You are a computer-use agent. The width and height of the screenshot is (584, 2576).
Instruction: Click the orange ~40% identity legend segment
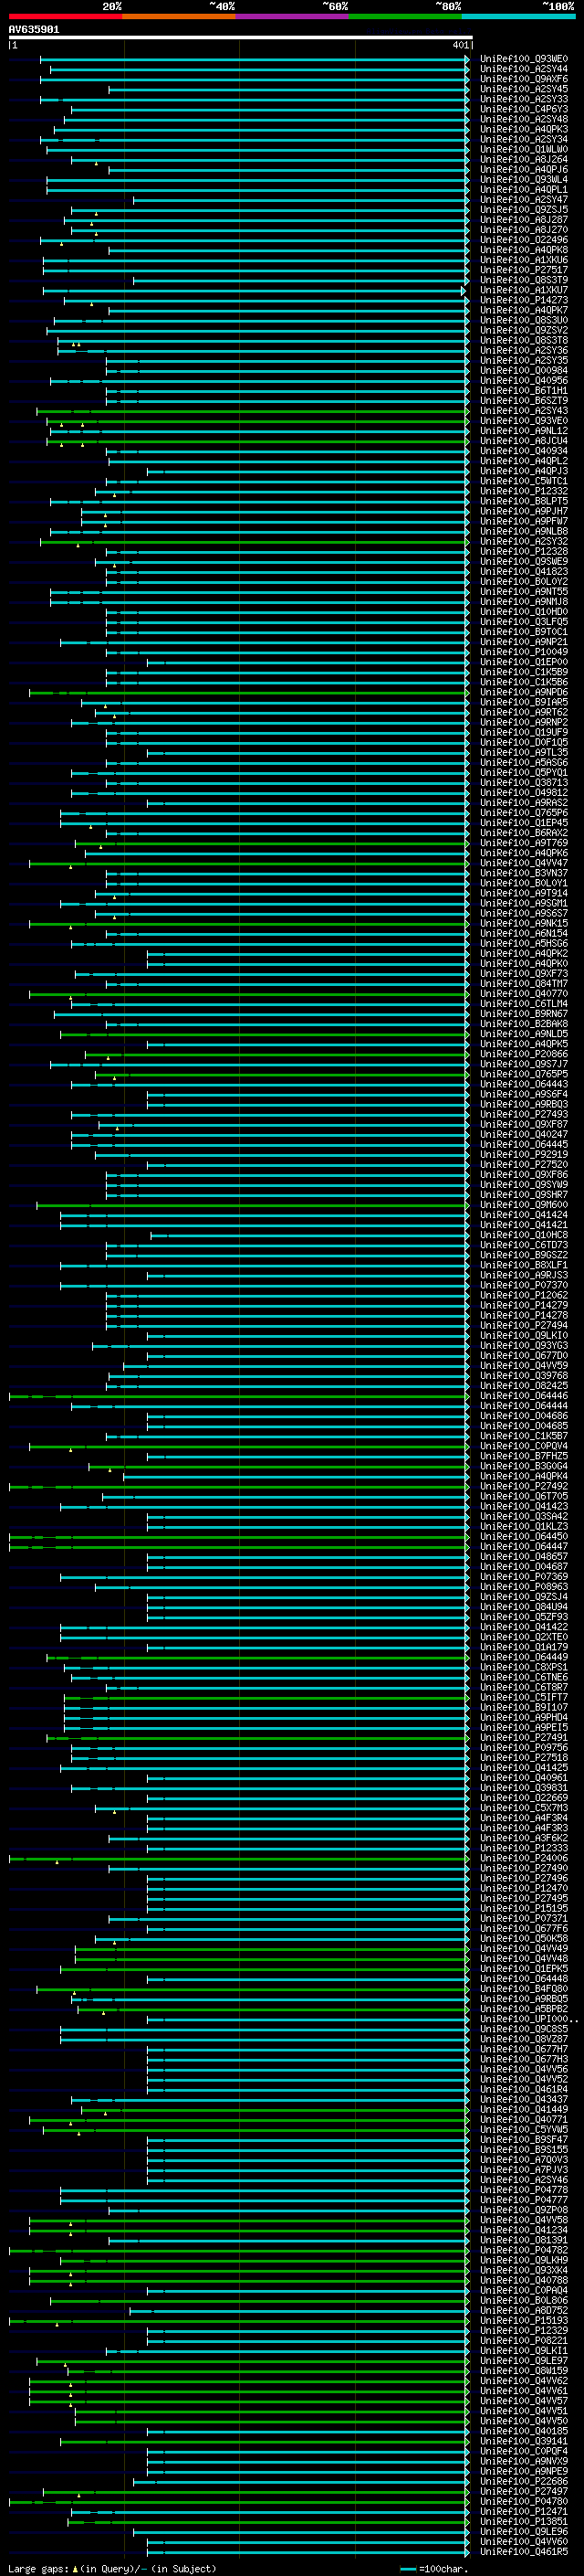pos(179,16)
